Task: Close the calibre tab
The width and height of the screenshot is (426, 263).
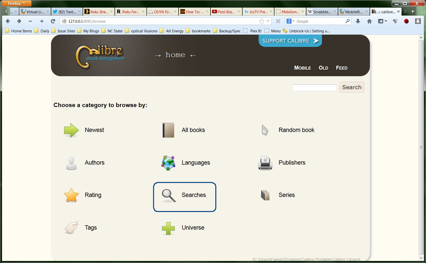Action: pyautogui.click(x=398, y=11)
